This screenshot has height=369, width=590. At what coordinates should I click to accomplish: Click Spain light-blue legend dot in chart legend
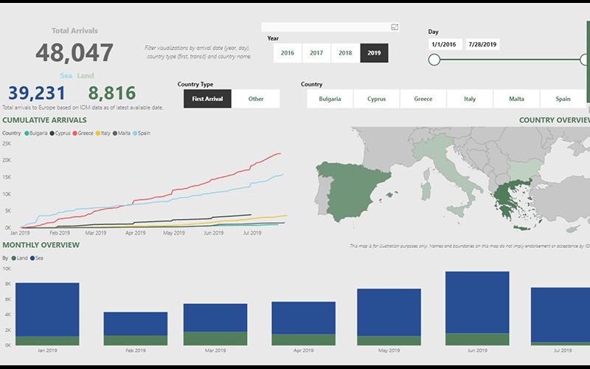pyautogui.click(x=135, y=133)
